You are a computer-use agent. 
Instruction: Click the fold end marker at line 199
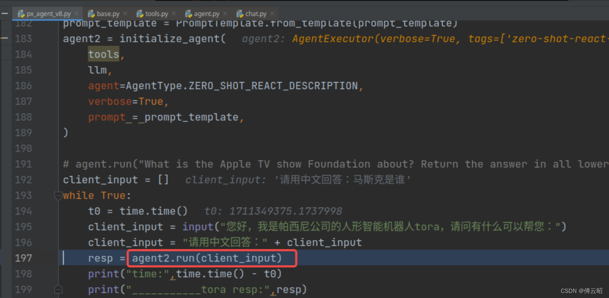(x=59, y=290)
